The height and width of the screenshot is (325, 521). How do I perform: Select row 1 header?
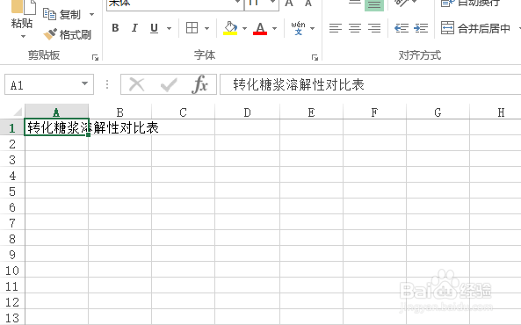coord(12,127)
